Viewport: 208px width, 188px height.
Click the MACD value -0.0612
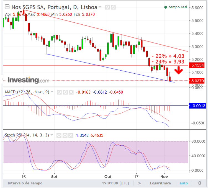pyautogui.click(x=100, y=92)
